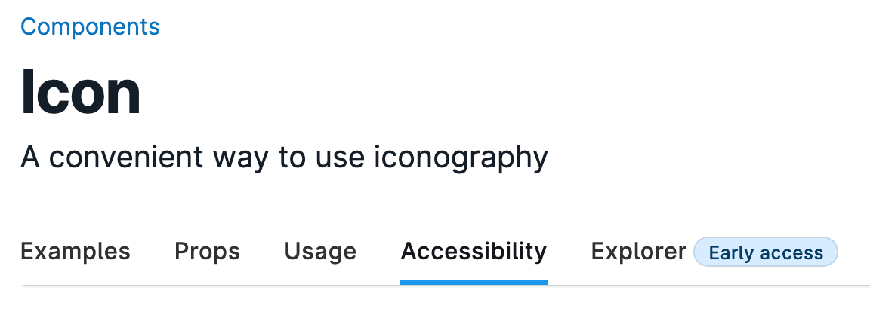The width and height of the screenshot is (870, 309).
Task: Click the subtitle about iconography
Action: pyautogui.click(x=284, y=158)
